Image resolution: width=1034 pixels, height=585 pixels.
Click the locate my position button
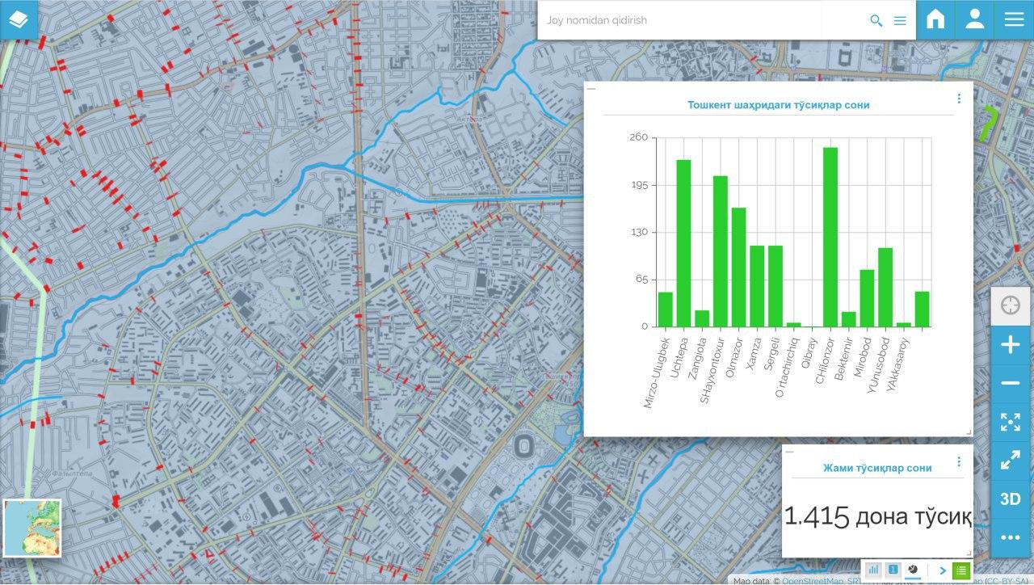[1011, 305]
